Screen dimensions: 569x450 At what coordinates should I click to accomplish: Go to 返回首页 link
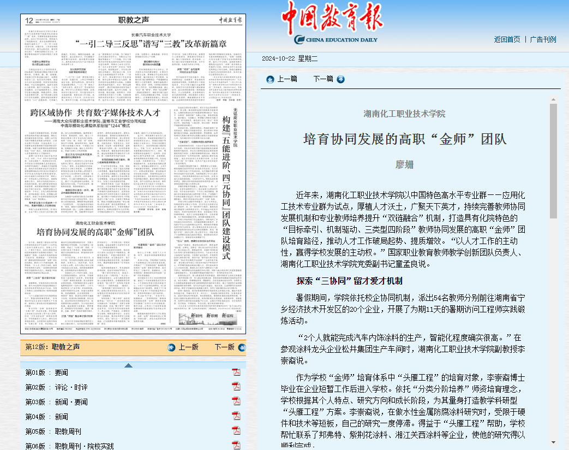[507, 39]
